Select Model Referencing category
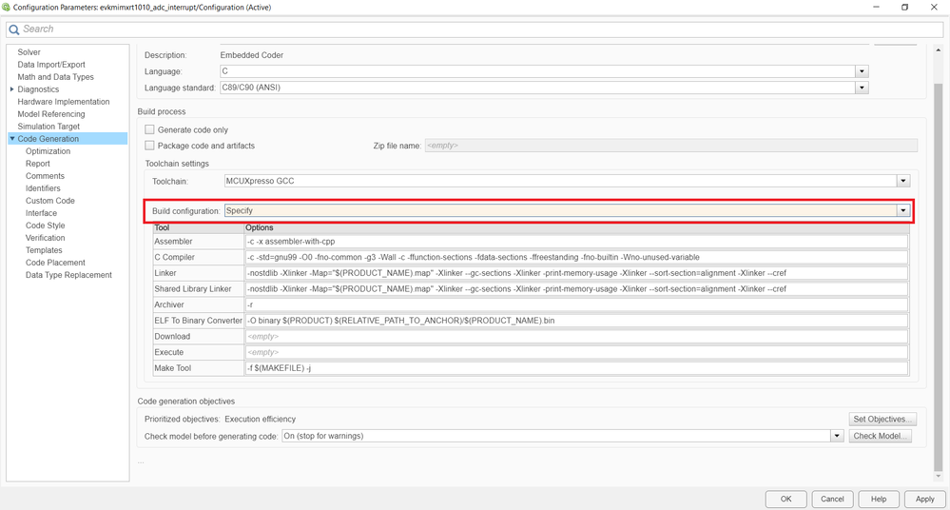The image size is (950, 510). 51,114
